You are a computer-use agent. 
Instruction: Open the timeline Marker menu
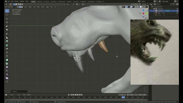coord(29,95)
